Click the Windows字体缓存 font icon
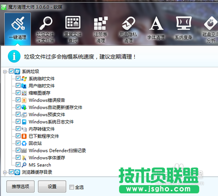The image size is (218, 196). (x=24, y=158)
